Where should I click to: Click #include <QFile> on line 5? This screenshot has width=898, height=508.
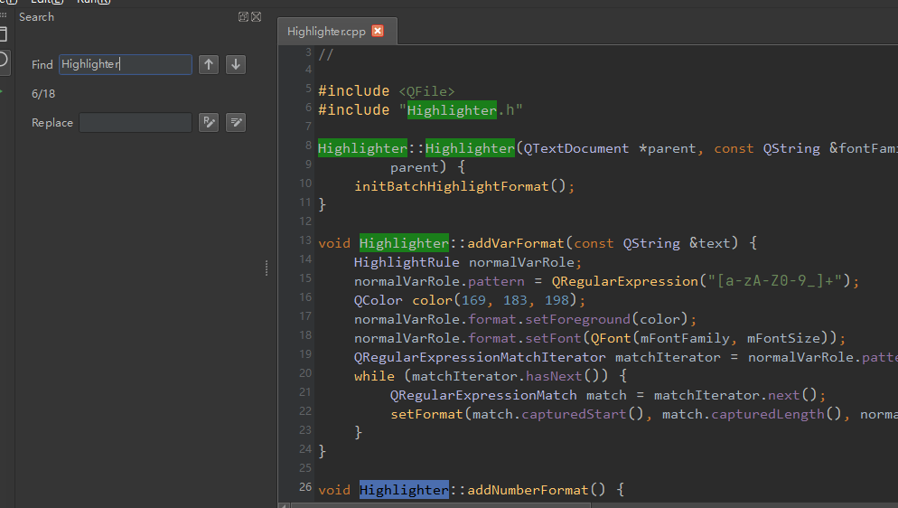coord(386,91)
